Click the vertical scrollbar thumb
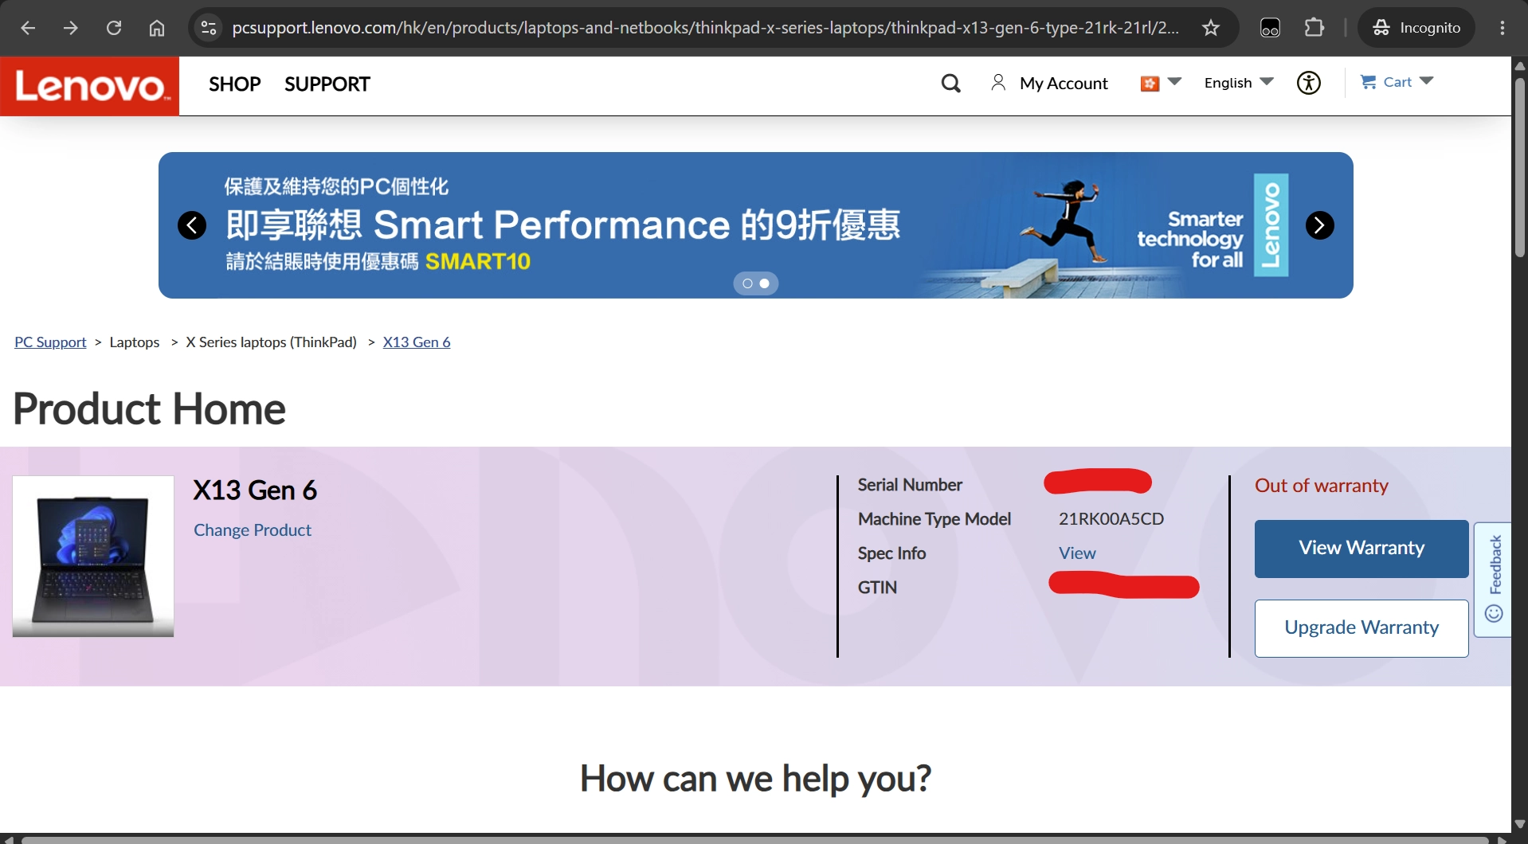 click(x=1519, y=166)
